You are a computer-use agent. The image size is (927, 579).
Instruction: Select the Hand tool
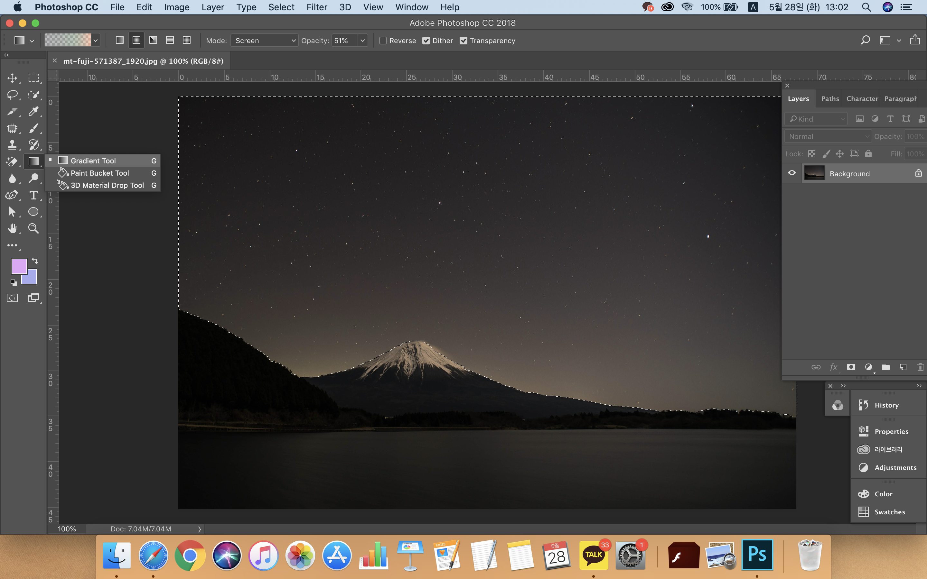tap(12, 229)
